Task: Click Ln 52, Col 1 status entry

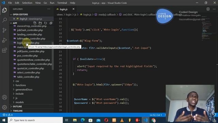Action: coord(156,115)
